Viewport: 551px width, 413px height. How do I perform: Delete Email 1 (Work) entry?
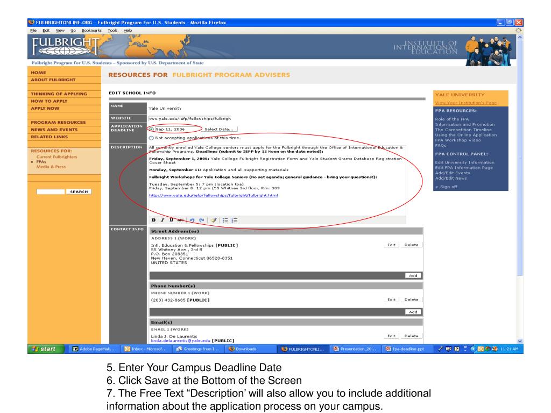(411, 336)
